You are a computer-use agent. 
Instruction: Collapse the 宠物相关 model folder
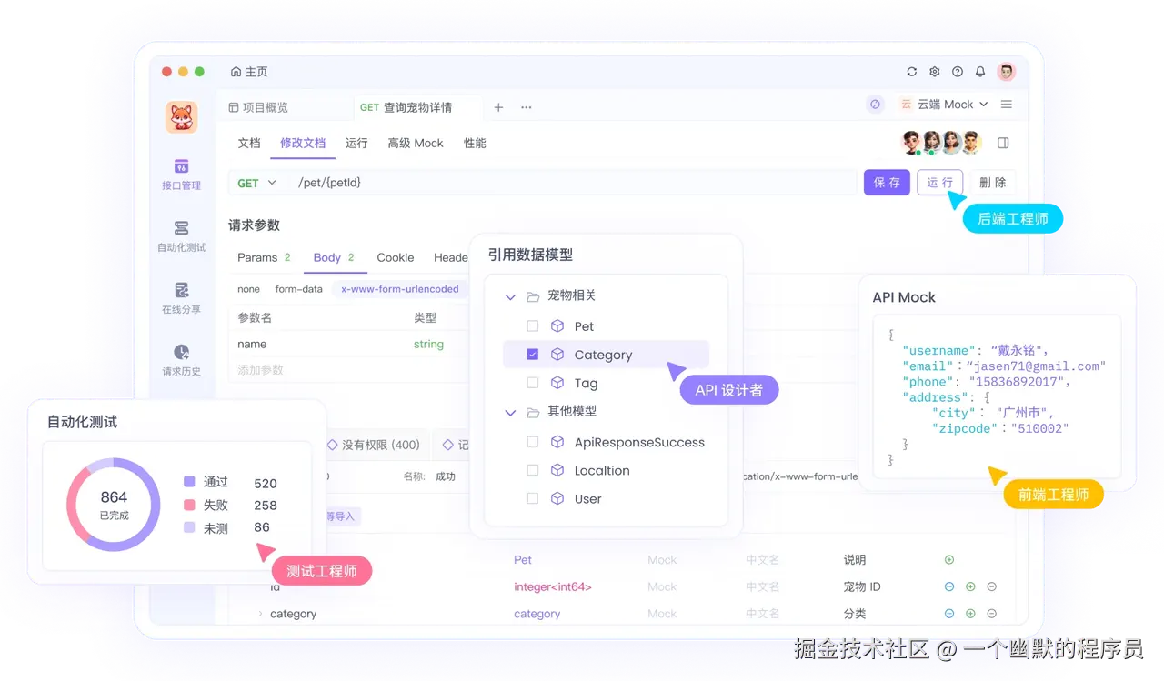pos(510,295)
